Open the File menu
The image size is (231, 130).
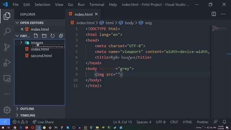pos(16,5)
